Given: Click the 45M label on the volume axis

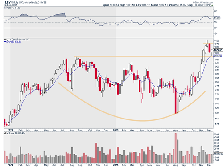Looking at the screenshot, I should coord(216,137).
